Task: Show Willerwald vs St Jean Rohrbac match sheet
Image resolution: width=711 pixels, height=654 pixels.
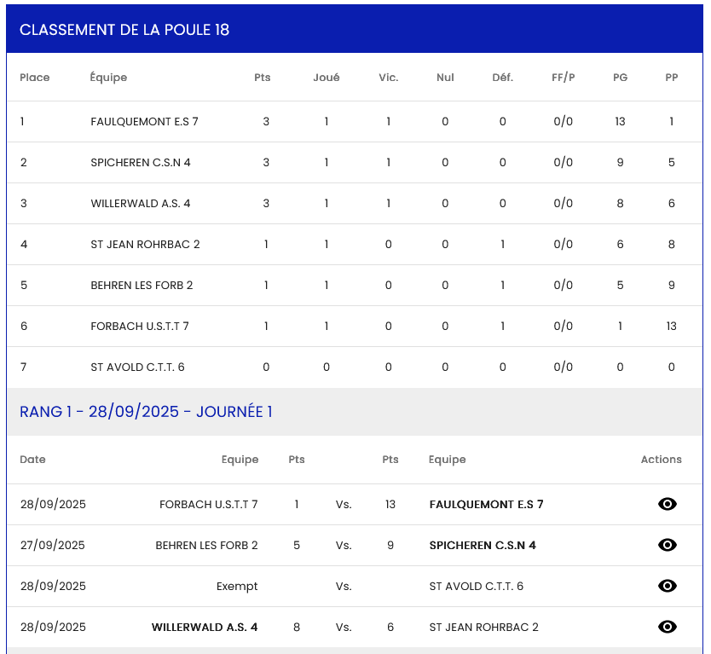Action: click(668, 627)
